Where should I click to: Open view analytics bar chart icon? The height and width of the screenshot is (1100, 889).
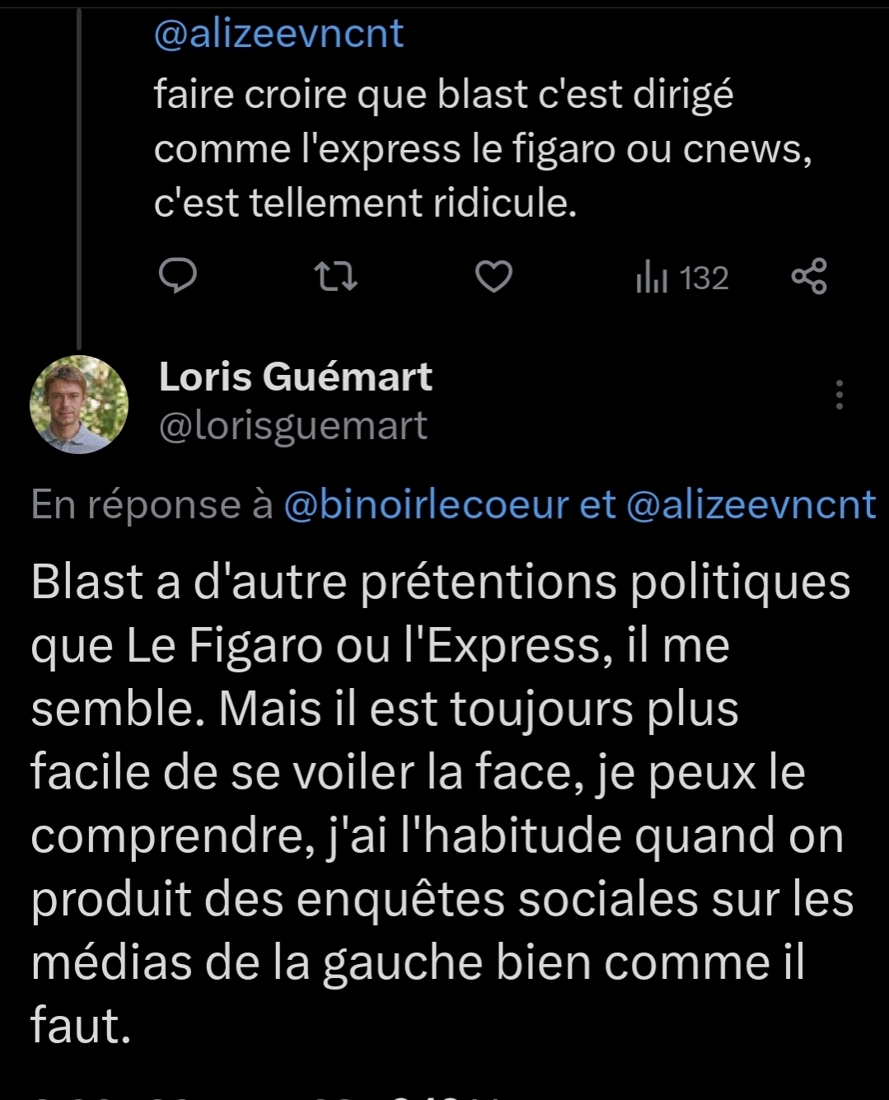pos(651,278)
